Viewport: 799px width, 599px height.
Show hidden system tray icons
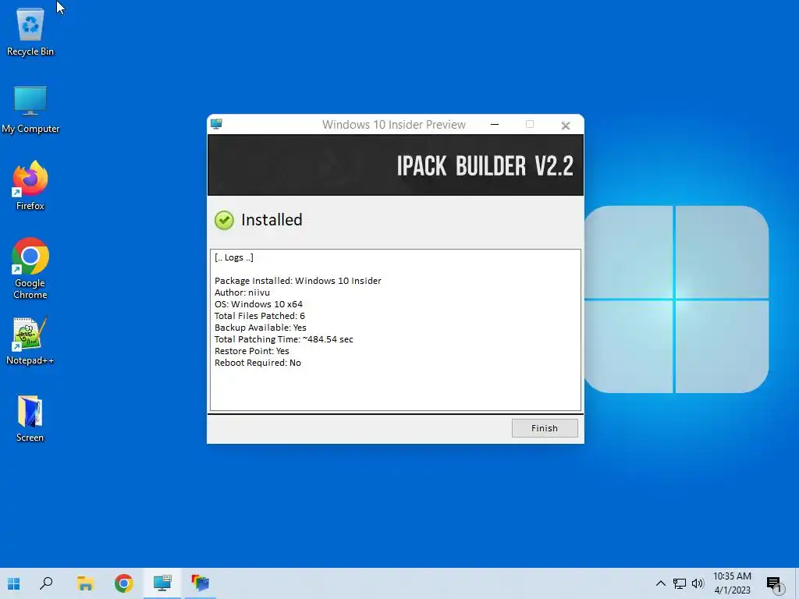(x=660, y=583)
